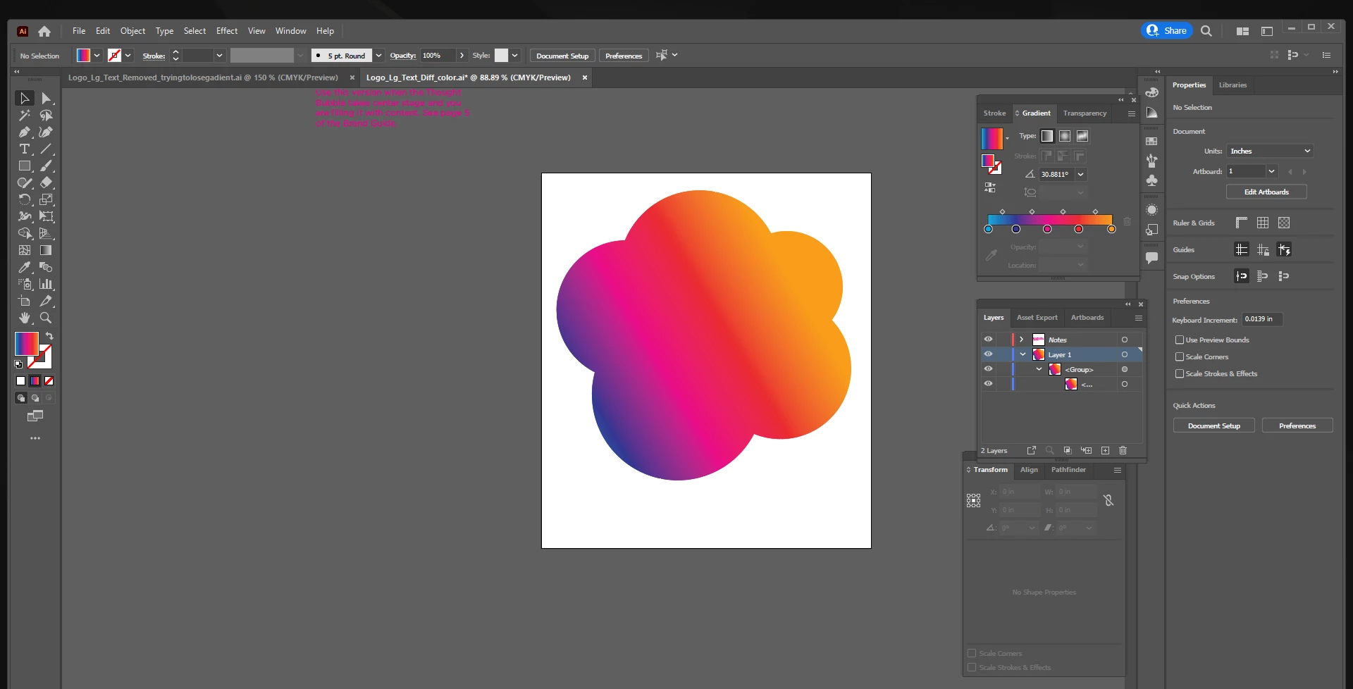
Task: Pick the Magic Wand tool
Action: point(25,116)
